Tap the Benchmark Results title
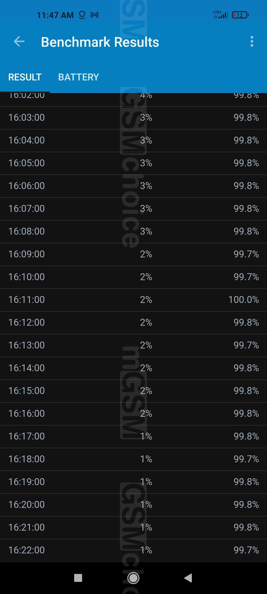Image resolution: width=267 pixels, height=594 pixels. 100,42
